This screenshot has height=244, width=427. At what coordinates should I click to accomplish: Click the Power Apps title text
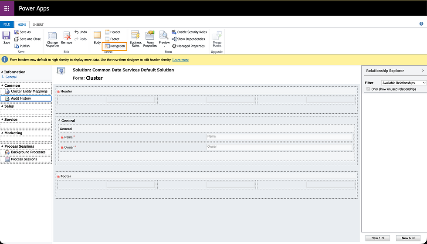34,8
